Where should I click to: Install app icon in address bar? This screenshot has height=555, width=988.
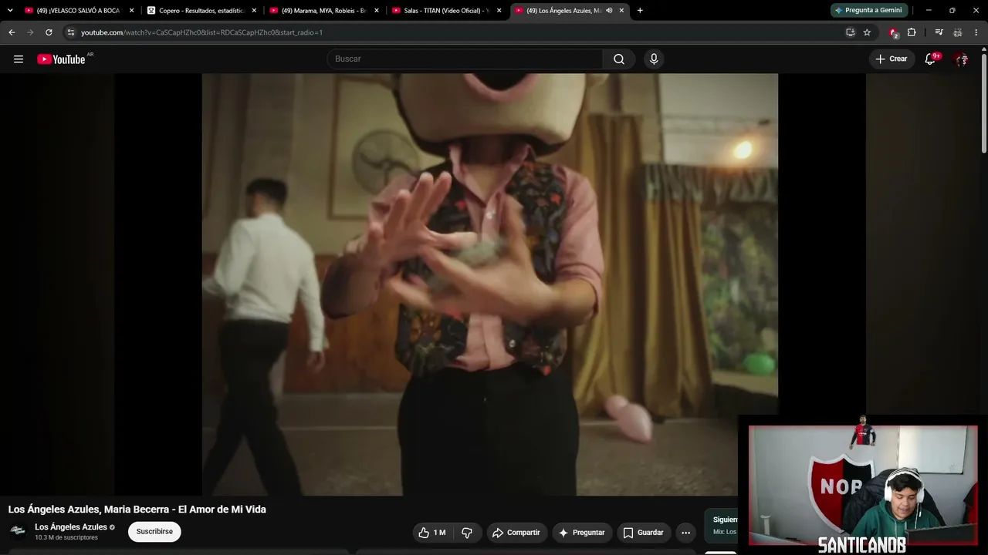coord(850,32)
